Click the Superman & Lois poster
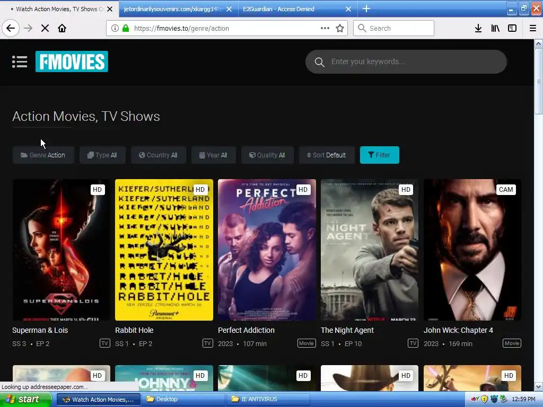543x407 pixels. (x=62, y=250)
